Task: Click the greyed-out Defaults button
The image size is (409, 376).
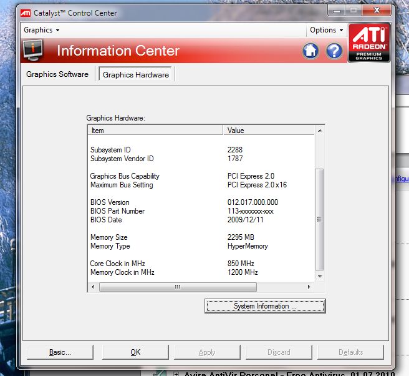Action: click(350, 352)
